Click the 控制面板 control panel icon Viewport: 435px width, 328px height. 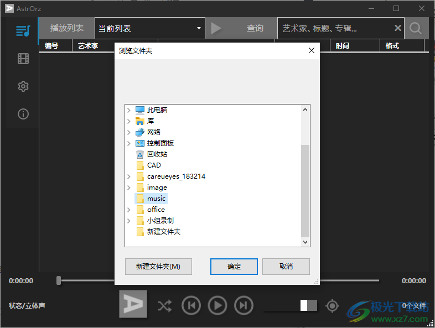[x=140, y=143]
